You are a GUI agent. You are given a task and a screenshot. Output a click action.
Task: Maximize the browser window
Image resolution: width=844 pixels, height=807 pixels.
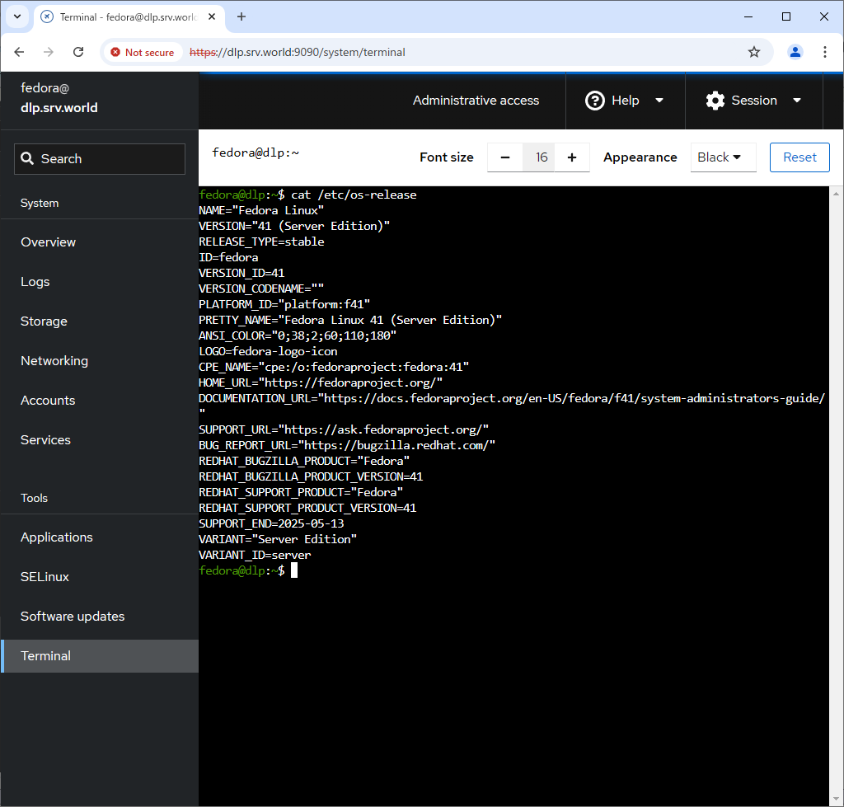tap(785, 16)
